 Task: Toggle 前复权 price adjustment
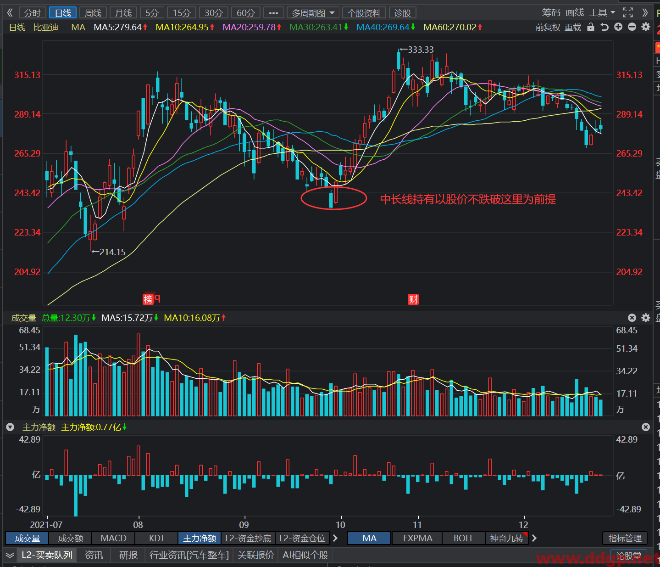(548, 28)
